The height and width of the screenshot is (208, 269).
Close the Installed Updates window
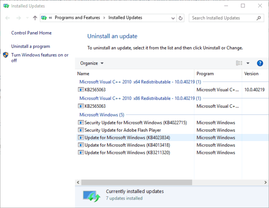coord(260,6)
